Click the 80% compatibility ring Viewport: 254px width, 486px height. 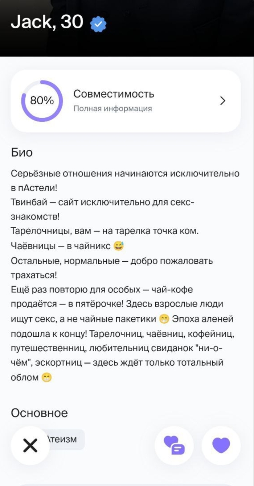(42, 101)
